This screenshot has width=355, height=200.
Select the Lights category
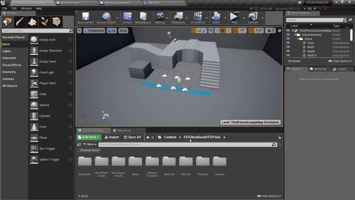point(7,51)
